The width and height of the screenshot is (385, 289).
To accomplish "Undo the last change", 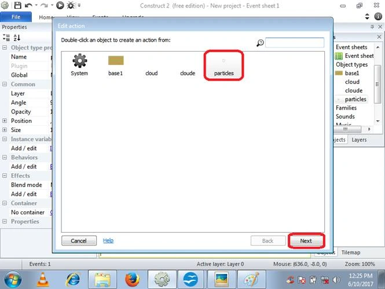I will pos(29,5).
